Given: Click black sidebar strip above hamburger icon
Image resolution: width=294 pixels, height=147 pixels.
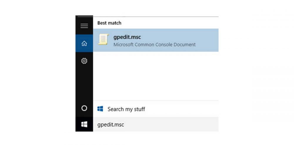Looking at the screenshot, I should point(84,18).
